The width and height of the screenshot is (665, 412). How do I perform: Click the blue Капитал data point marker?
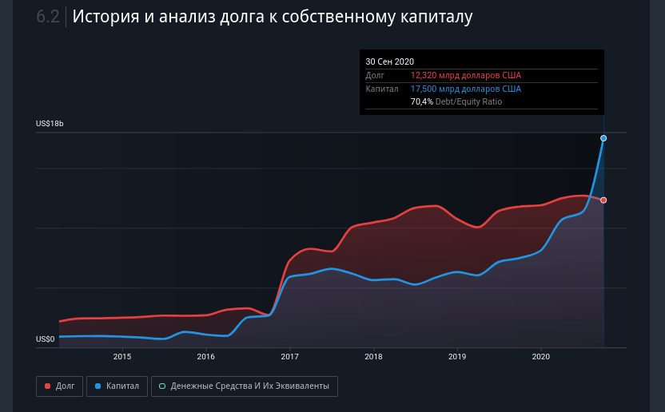pos(603,138)
